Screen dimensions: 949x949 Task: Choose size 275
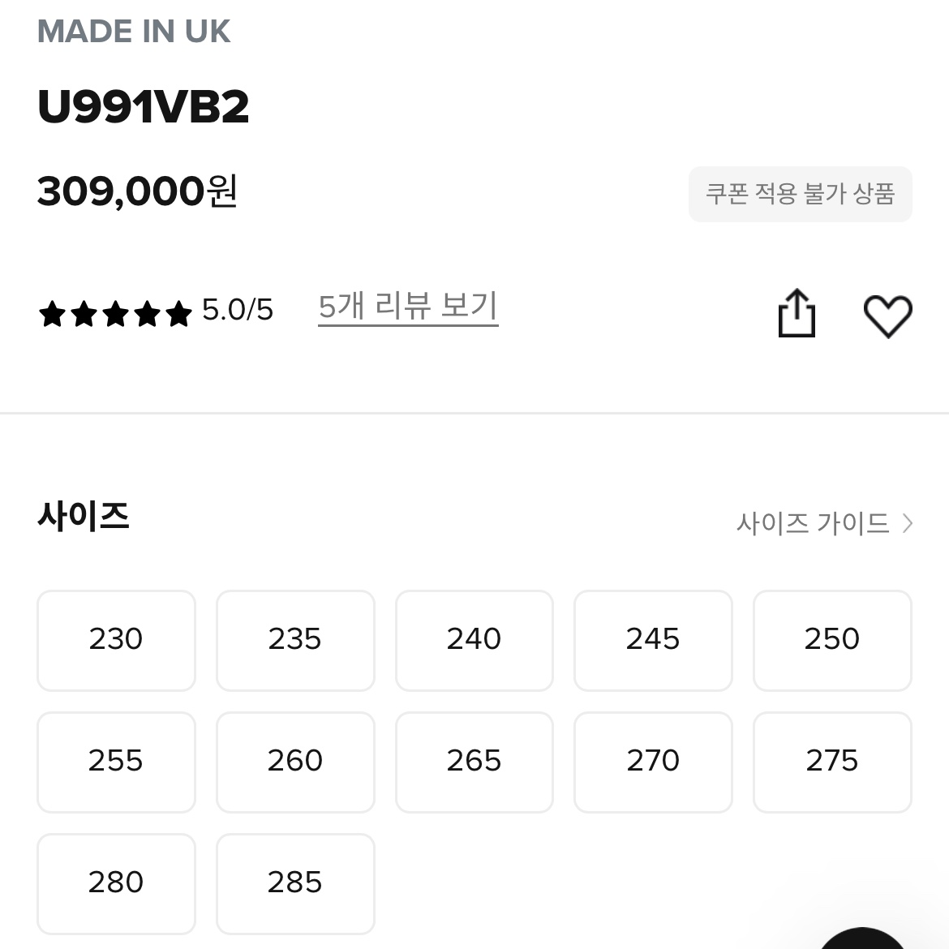pos(832,762)
